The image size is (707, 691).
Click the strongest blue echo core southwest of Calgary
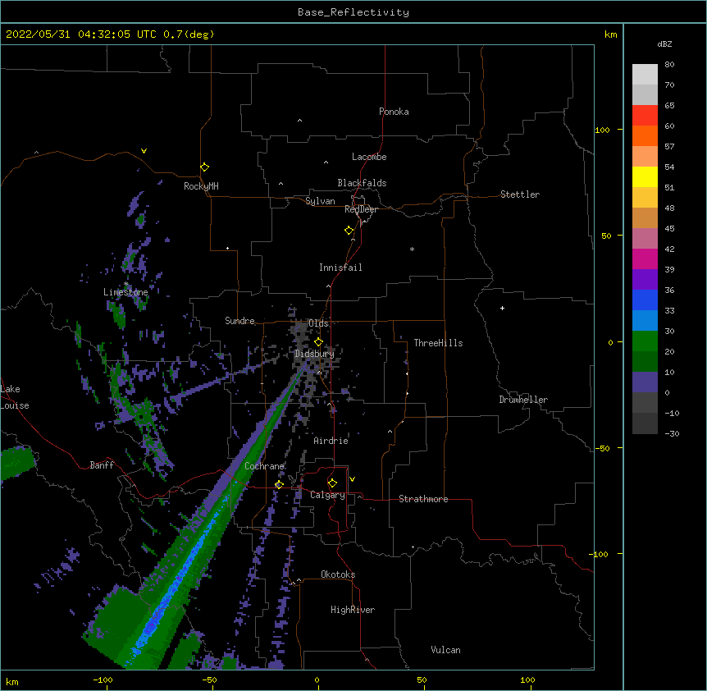point(152,626)
